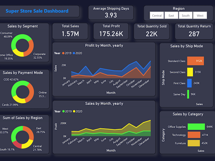Select the green Office Supplies bar
The width and height of the screenshot is (215, 161).
click(196, 127)
